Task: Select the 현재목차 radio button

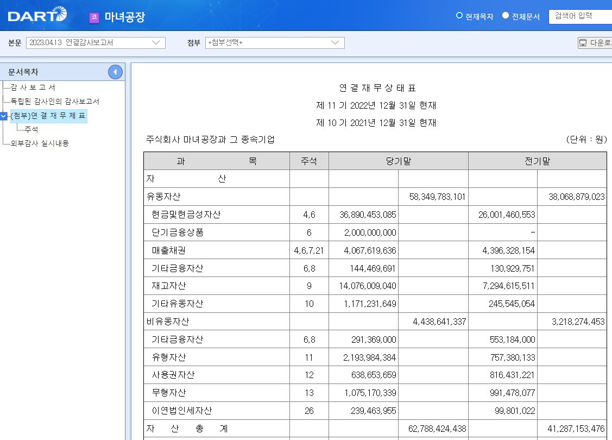Action: [x=459, y=16]
